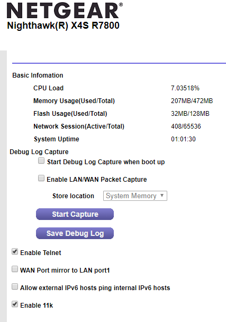Click the Memory Usage(Used/Total) label
This screenshot has height=322, width=226.
(74, 101)
